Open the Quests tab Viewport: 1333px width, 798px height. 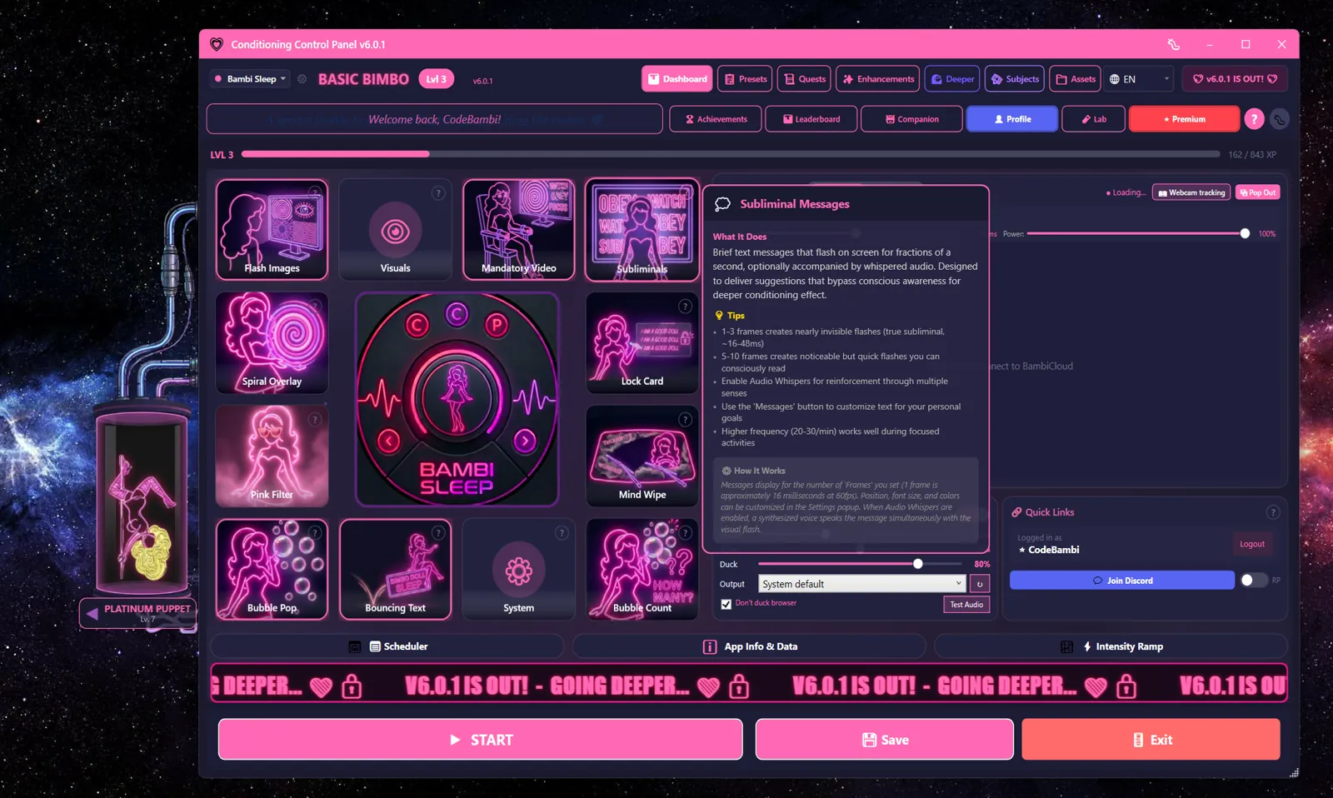805,79
